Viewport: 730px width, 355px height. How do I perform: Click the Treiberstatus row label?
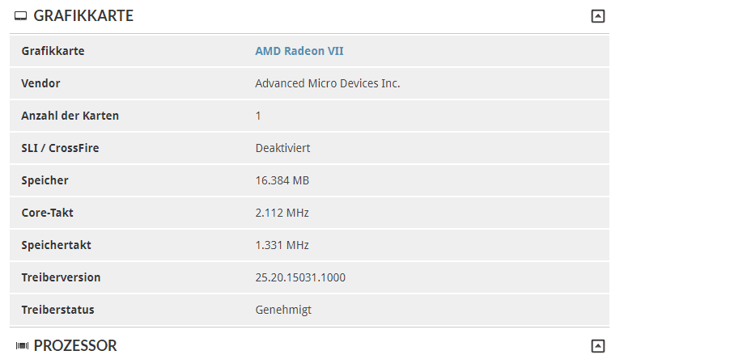pyautogui.click(x=57, y=310)
